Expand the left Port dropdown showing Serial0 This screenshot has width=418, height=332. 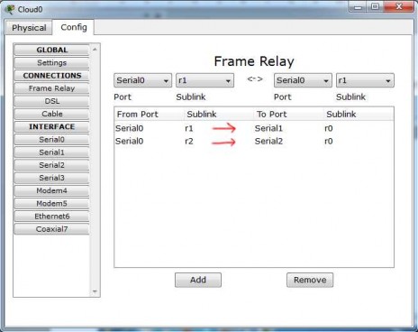[x=142, y=80]
